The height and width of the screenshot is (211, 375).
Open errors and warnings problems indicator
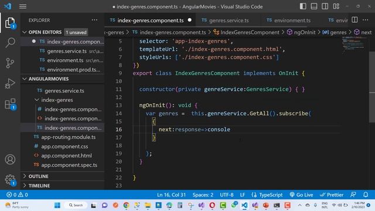point(17,195)
